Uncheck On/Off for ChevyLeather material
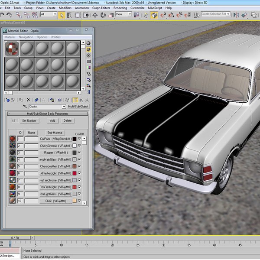Viewport: 260px width, 260px height. pos(79,166)
